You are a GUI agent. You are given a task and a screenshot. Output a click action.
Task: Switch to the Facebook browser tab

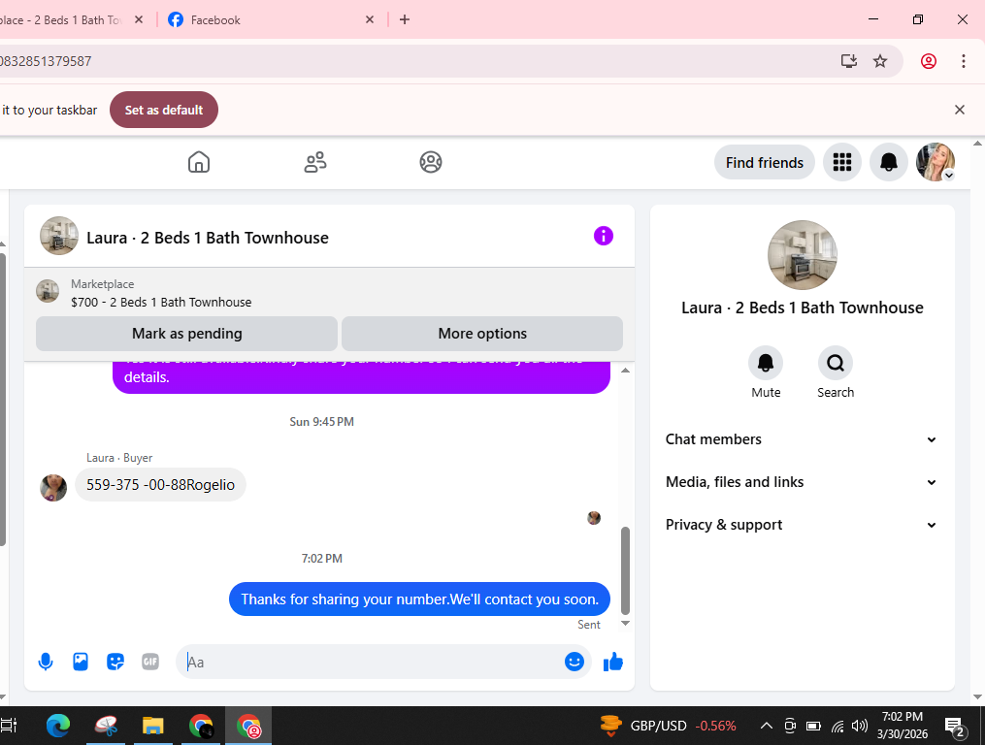[270, 19]
